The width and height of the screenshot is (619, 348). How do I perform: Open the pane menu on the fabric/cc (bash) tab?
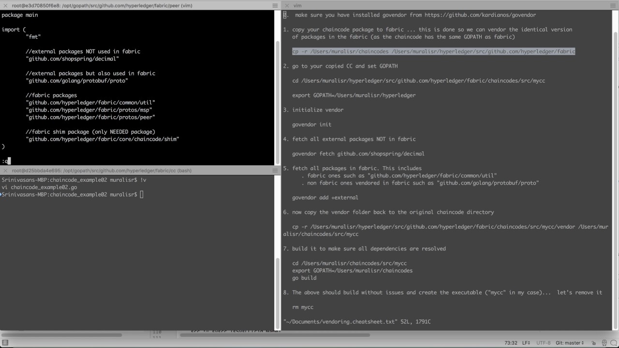275,171
